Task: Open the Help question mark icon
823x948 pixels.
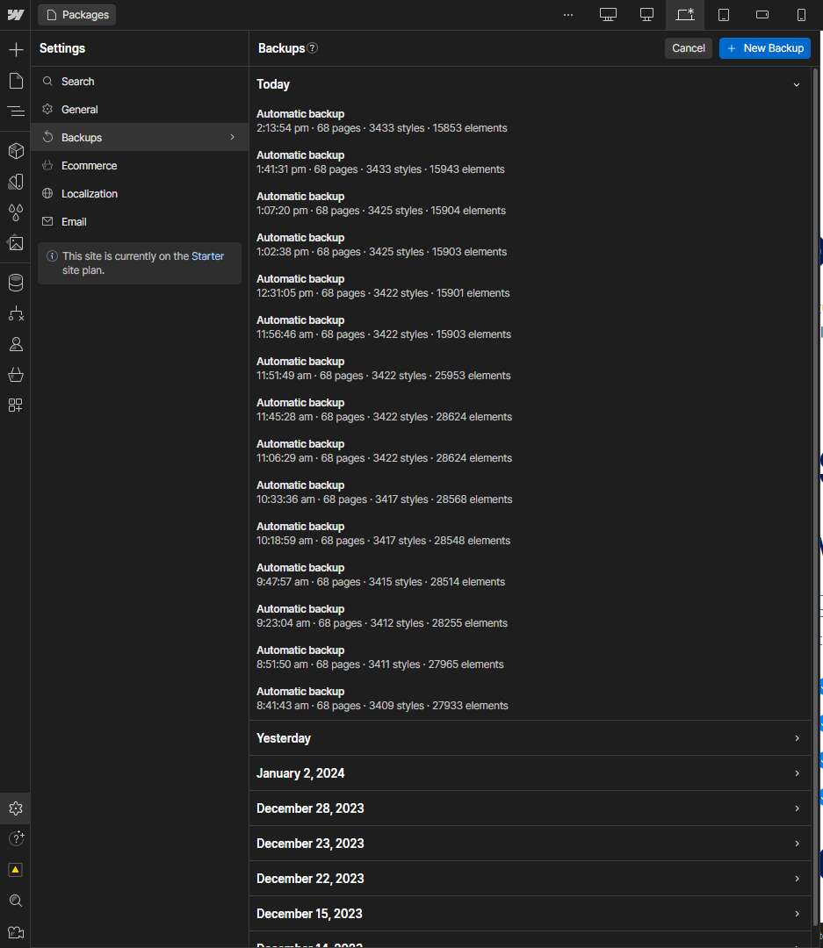Action: tap(16, 838)
